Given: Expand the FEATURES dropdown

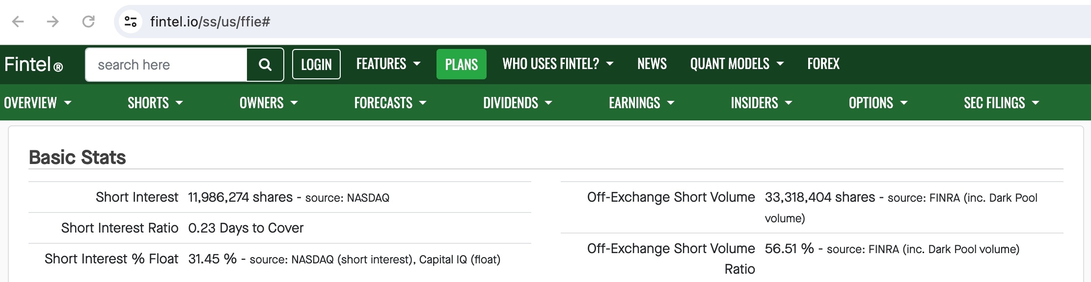Looking at the screenshot, I should click(x=388, y=64).
